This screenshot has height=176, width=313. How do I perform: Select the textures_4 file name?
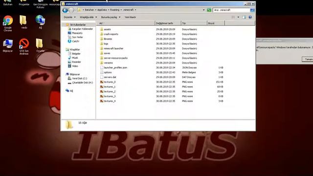click(x=110, y=101)
